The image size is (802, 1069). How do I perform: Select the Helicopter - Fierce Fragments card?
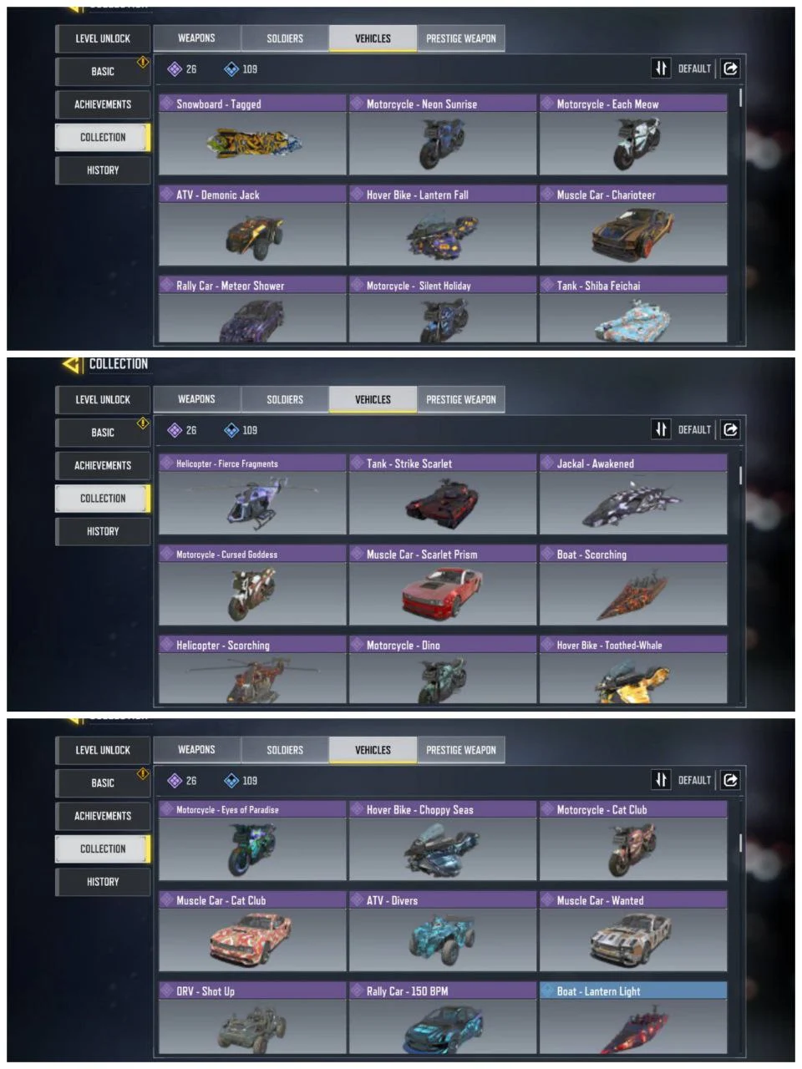pos(252,494)
